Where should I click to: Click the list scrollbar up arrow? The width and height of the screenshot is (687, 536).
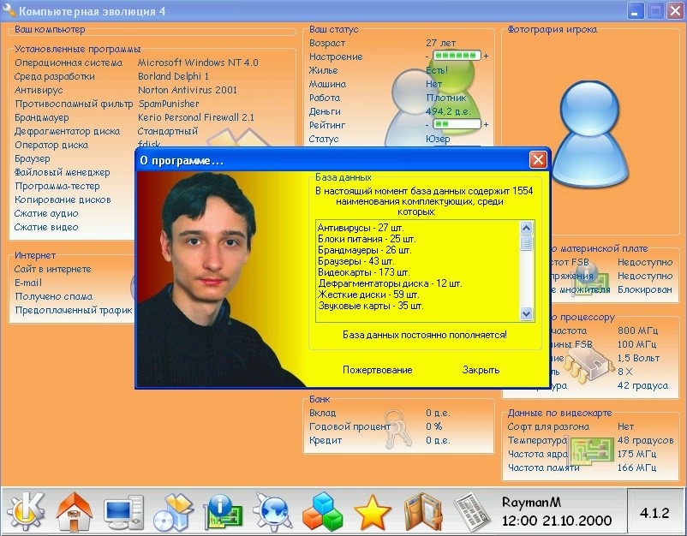click(526, 228)
